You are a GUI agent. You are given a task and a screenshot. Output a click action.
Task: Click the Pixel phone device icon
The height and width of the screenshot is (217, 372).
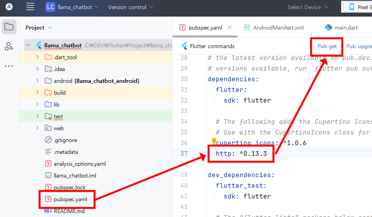[352, 7]
